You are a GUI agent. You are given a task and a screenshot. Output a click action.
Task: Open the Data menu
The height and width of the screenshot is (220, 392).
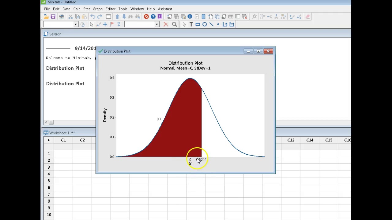coord(66,9)
